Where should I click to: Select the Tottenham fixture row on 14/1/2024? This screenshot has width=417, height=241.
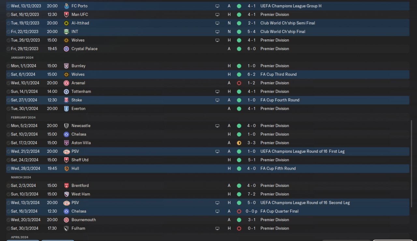[x=147, y=92]
